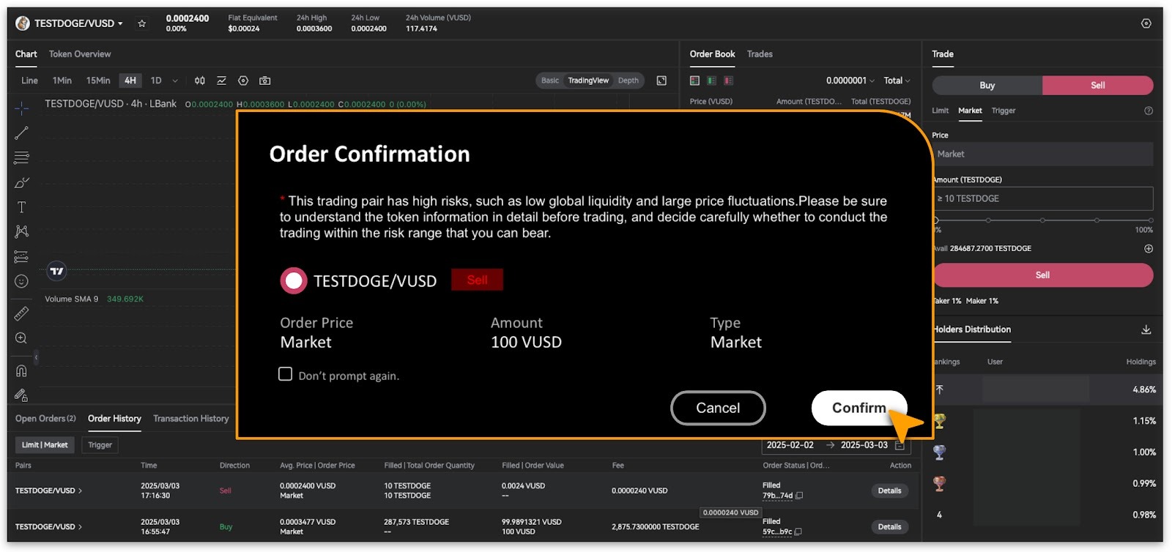1172x552 pixels.
Task: Set amount slider to 100%
Action: coord(1150,220)
